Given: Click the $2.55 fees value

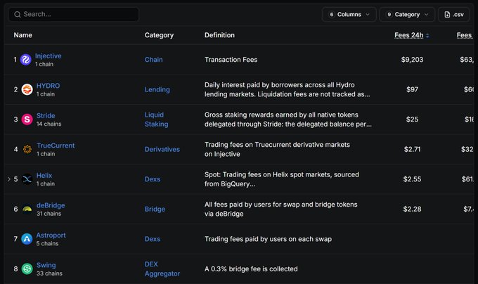Looking at the screenshot, I should 412,179.
